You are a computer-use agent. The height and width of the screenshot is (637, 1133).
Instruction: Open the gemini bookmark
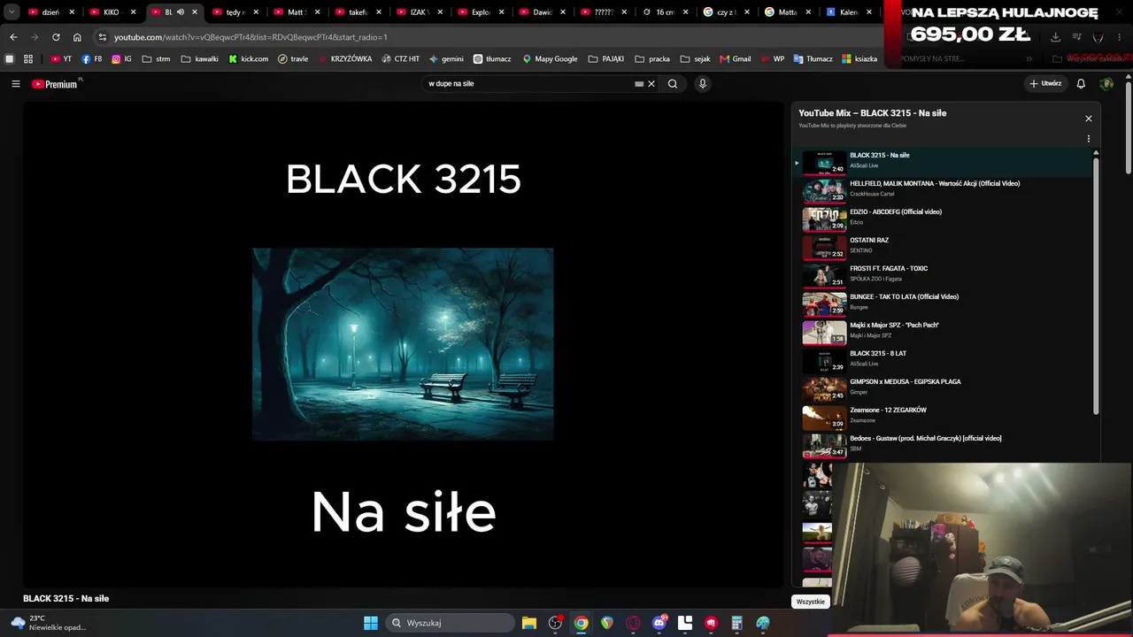tap(446, 59)
